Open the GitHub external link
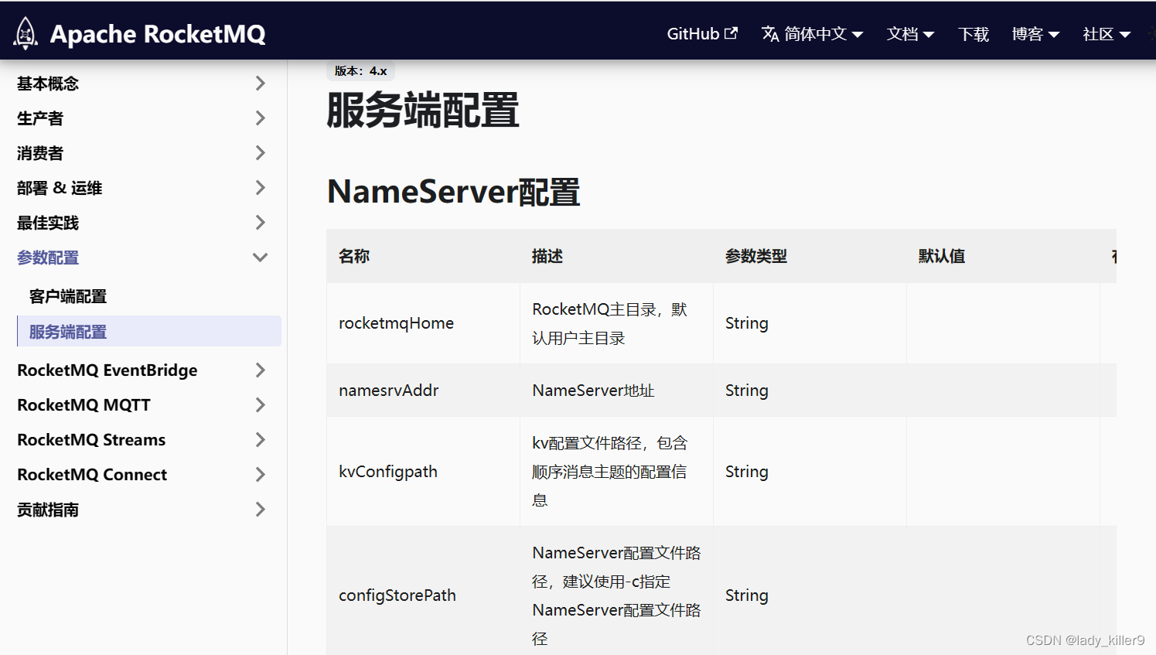Screen dimensions: 1156x655 tap(702, 34)
